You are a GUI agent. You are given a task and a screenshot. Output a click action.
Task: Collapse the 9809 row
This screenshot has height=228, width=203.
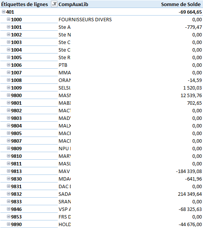pyautogui.click(x=9, y=148)
